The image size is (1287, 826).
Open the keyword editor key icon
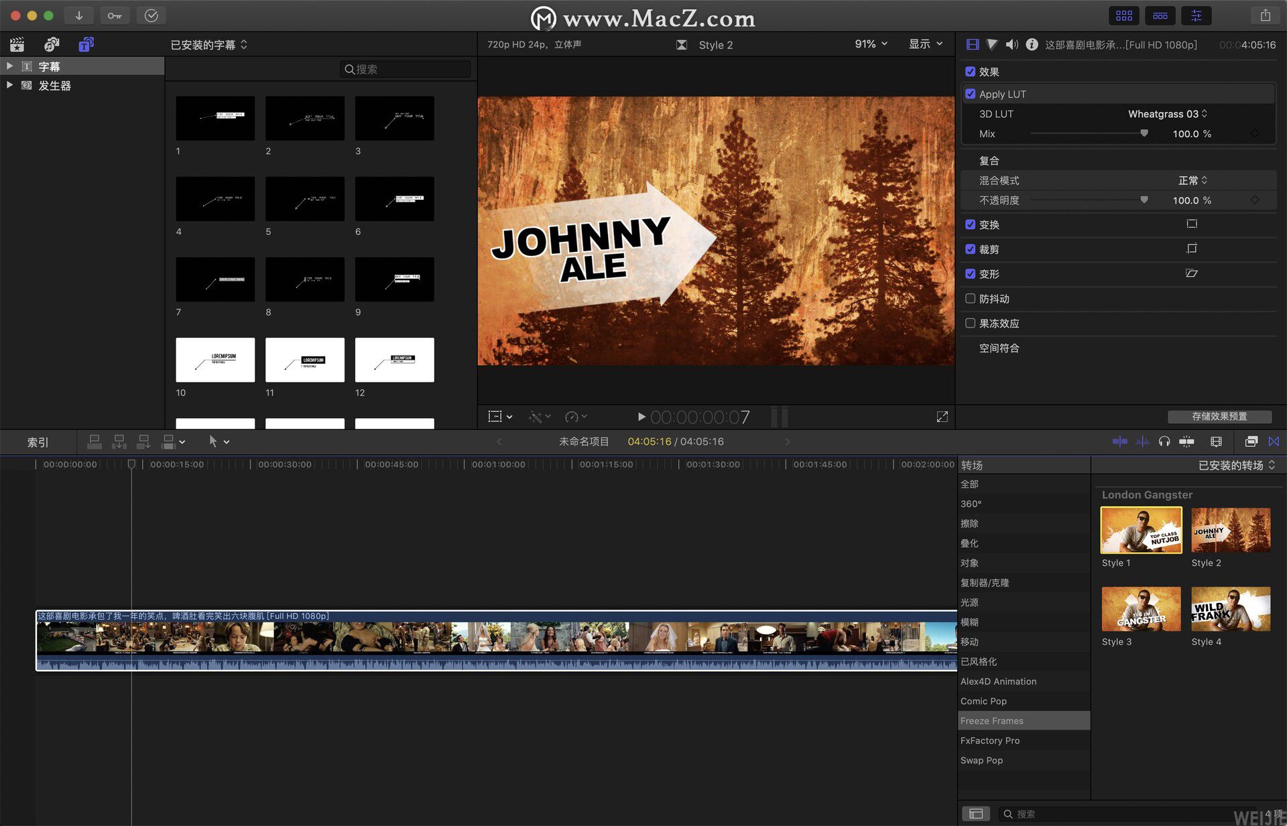point(115,15)
